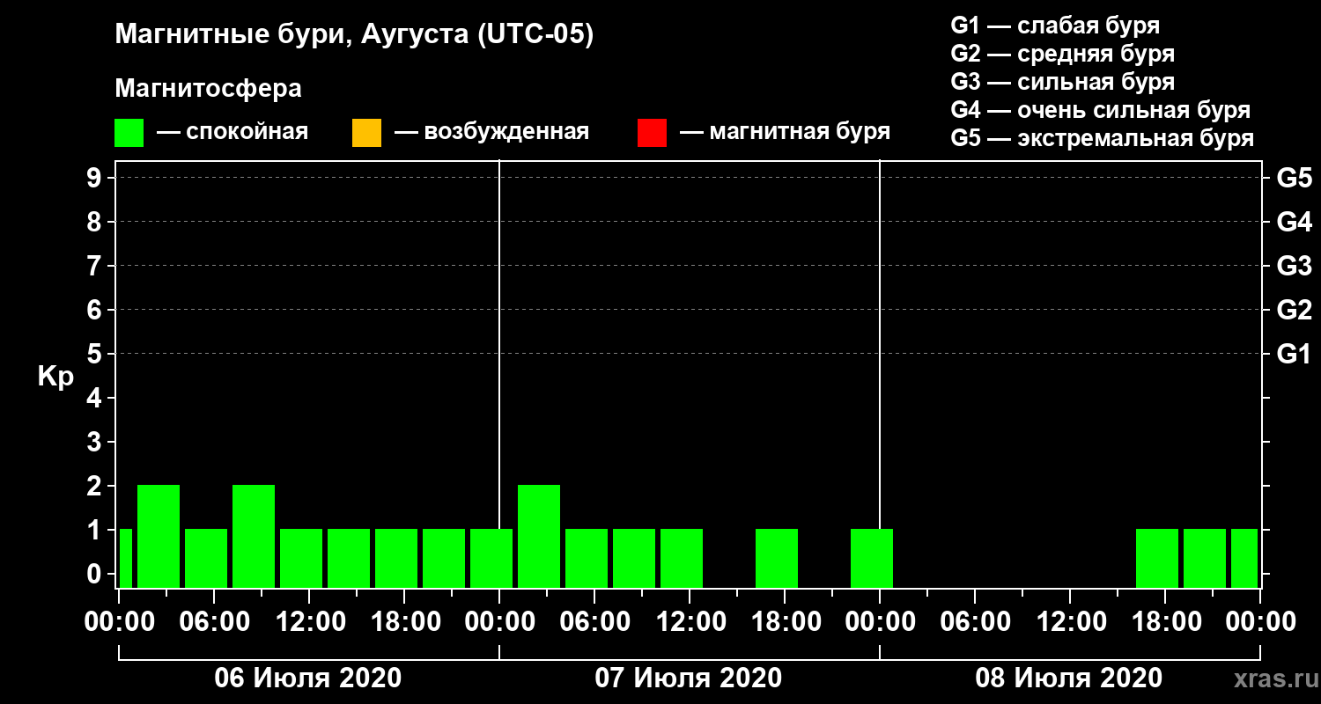Click the "Kp" axis label
1321x704 pixels.
[55, 377]
